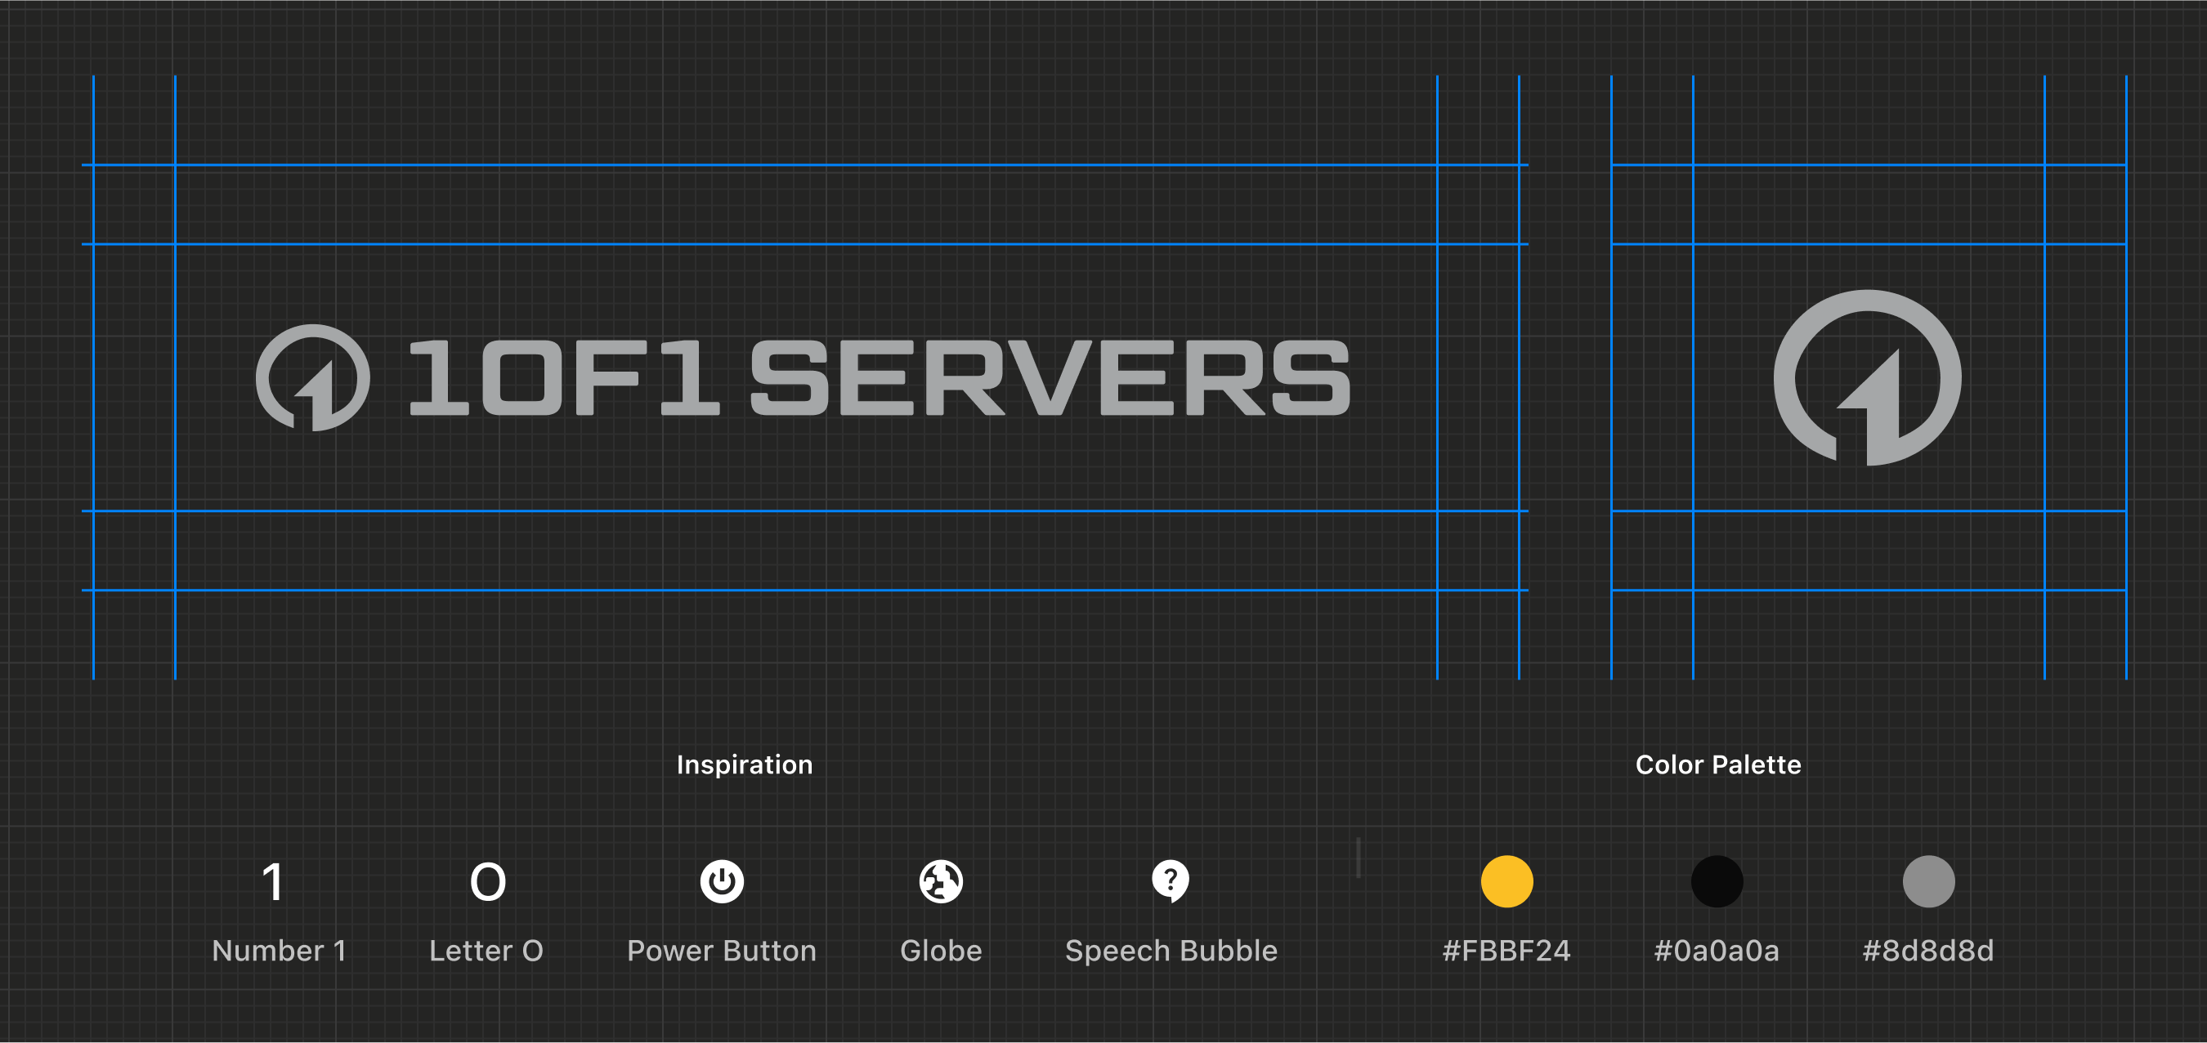Click the Number 1 caption text

click(x=279, y=951)
